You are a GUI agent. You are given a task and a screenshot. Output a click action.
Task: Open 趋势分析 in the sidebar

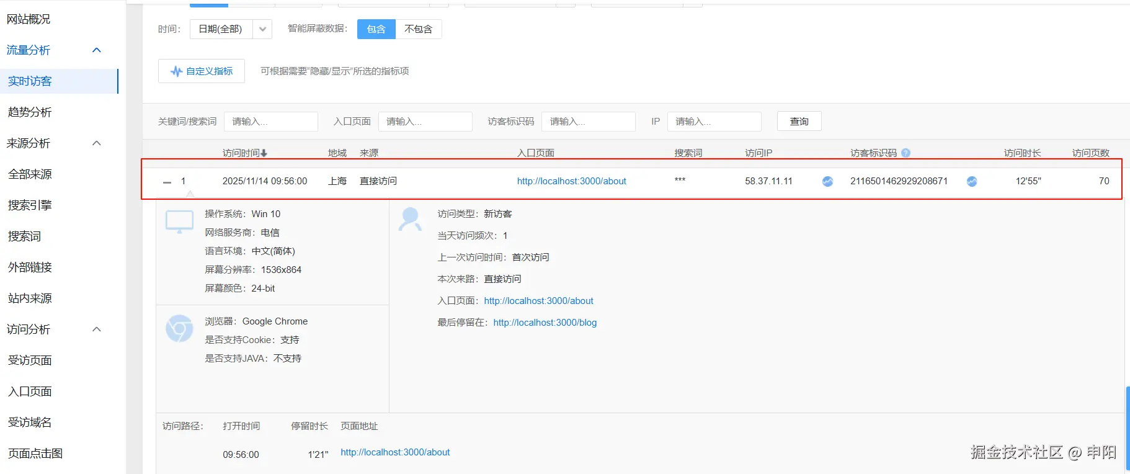click(30, 112)
